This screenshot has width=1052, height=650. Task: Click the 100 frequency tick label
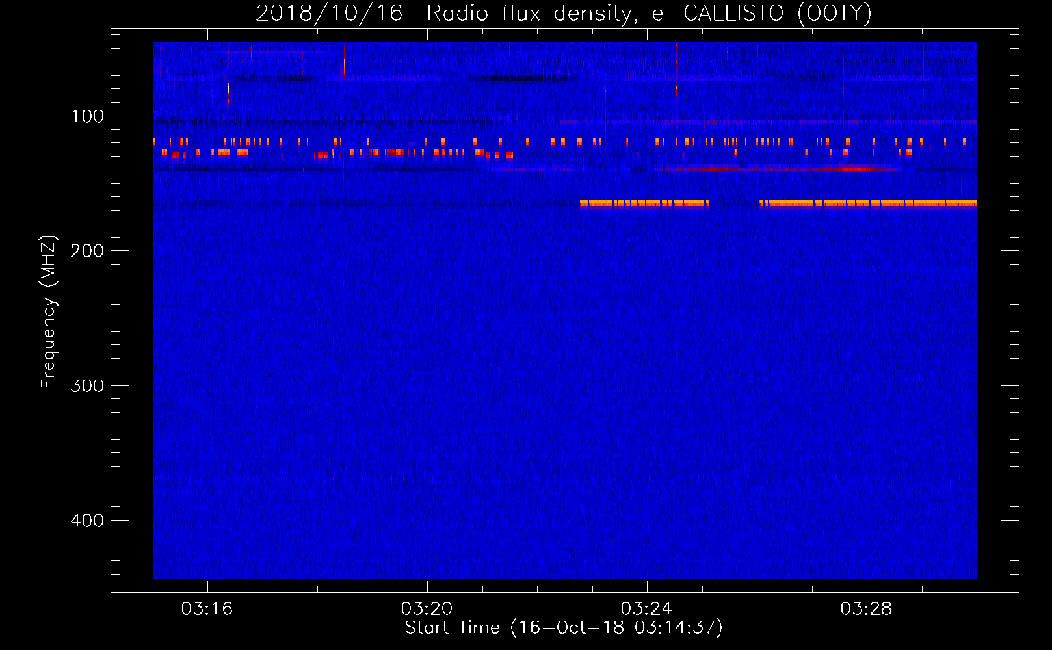click(88, 116)
